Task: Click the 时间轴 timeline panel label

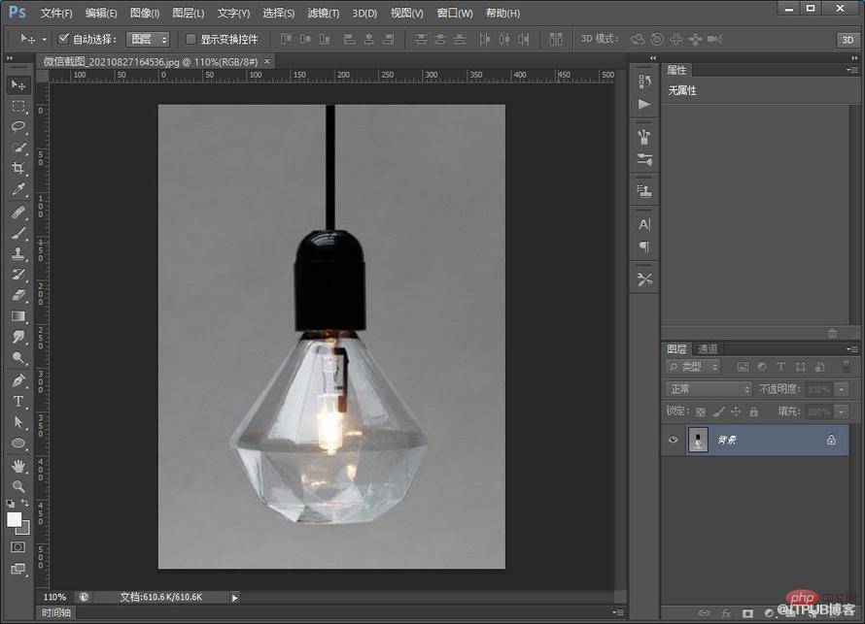Action: [56, 612]
